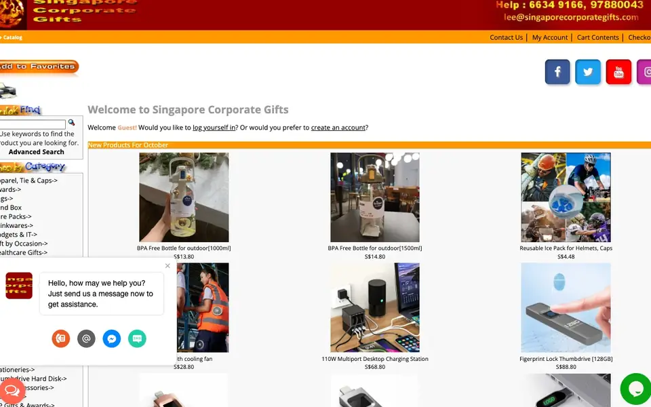Open the Facebook social icon
The image size is (651, 407).
click(x=557, y=72)
